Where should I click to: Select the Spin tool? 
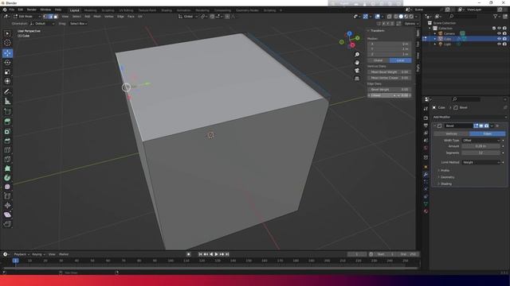coord(7,178)
